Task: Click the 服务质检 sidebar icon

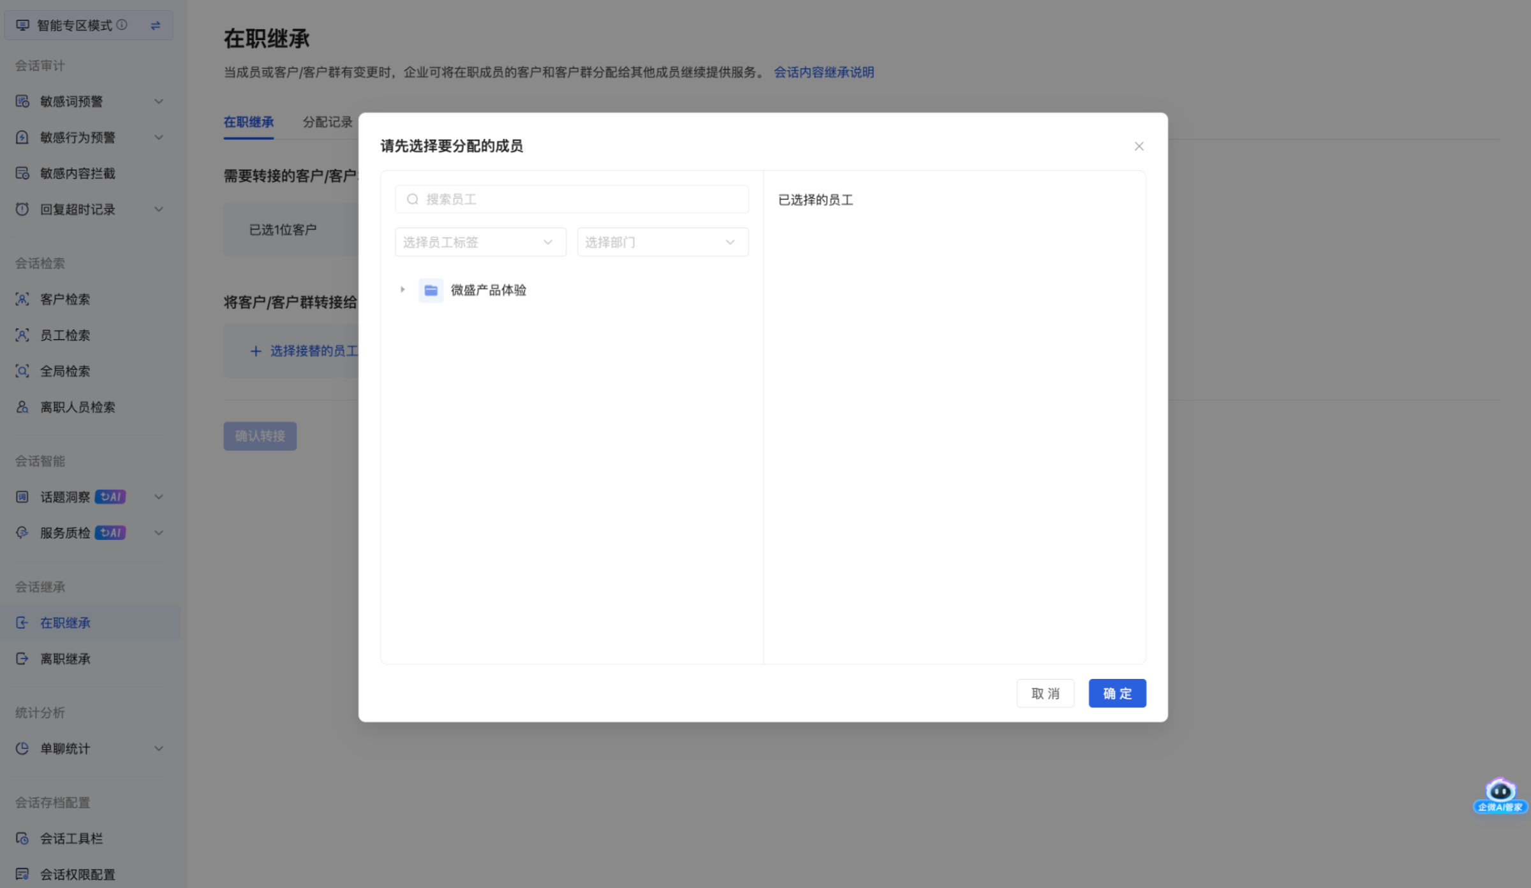Action: click(22, 533)
